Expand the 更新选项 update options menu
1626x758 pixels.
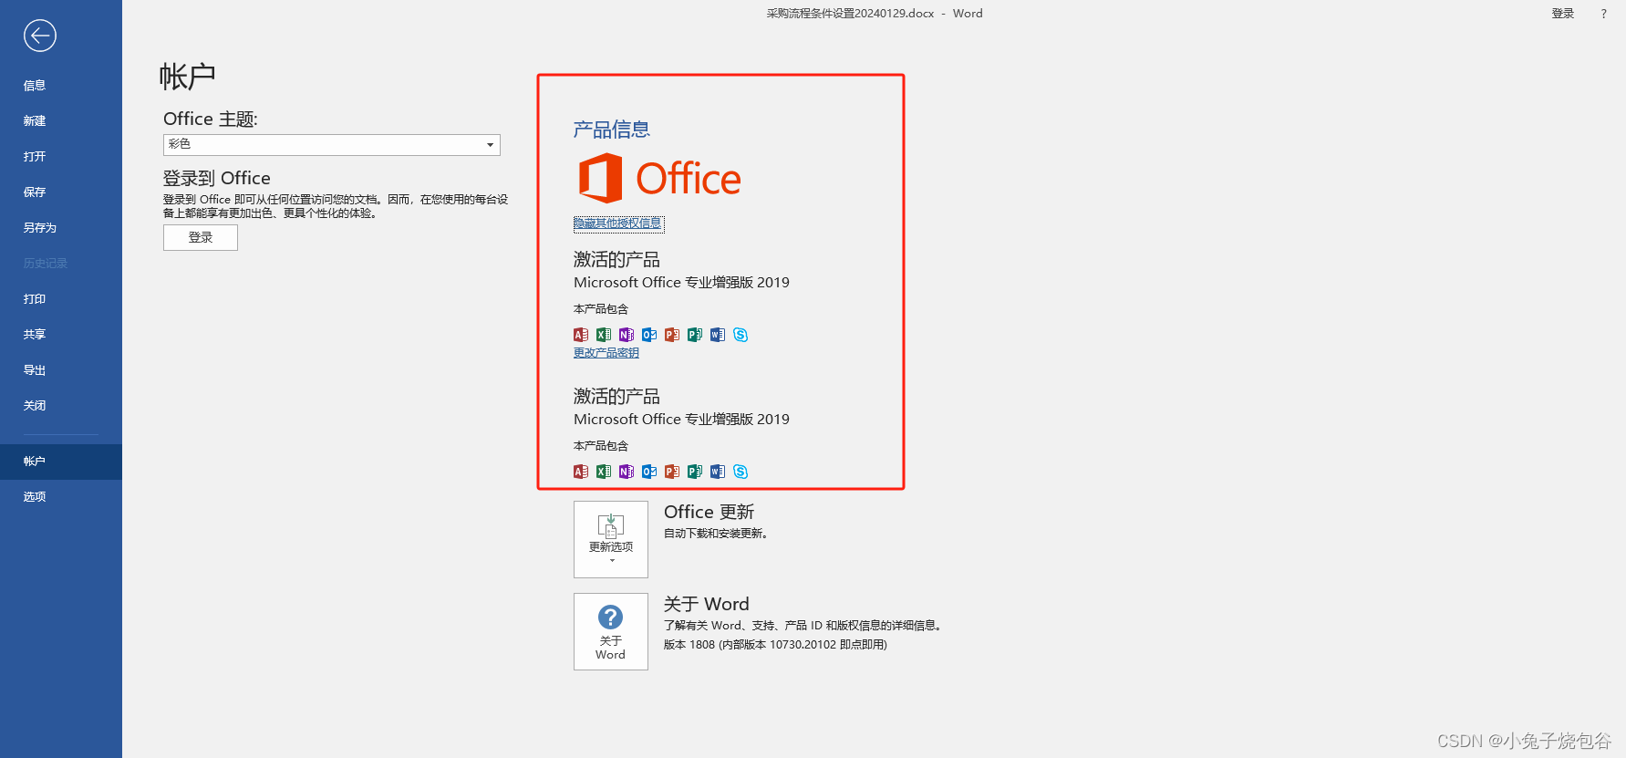[611, 539]
